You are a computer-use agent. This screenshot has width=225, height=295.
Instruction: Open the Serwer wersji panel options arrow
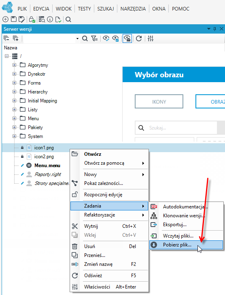(209, 29)
